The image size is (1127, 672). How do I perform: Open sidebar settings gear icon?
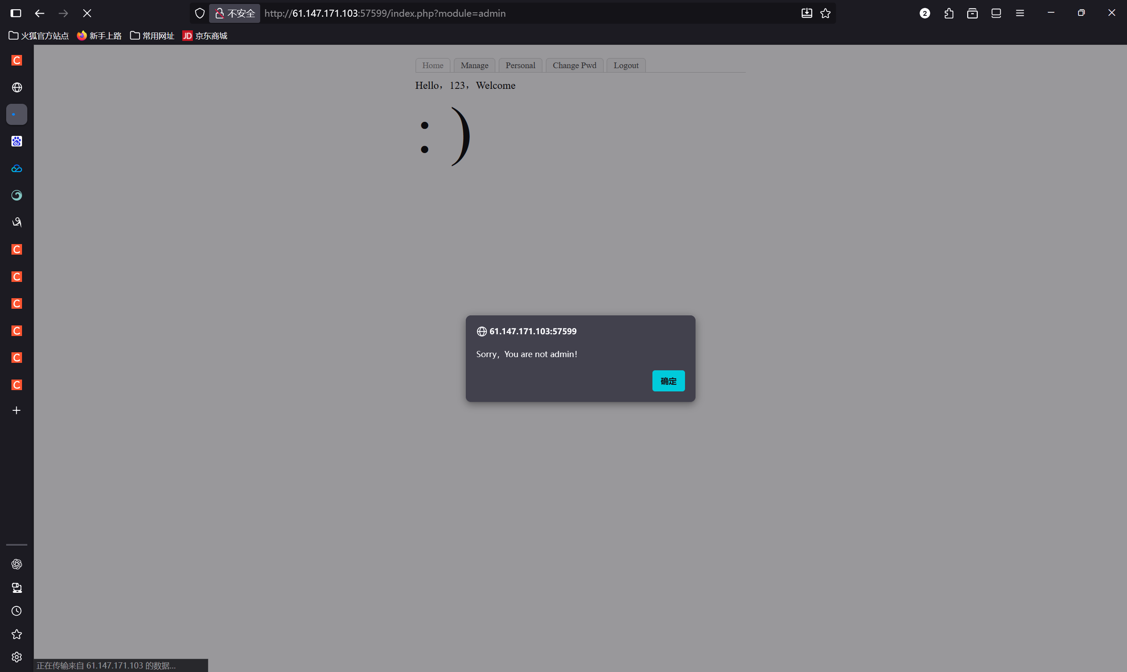coord(16,657)
